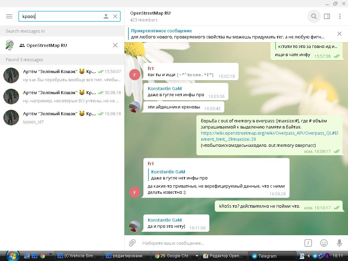This screenshot has width=348, height=261.
Task: Click Konstantin GaM avatar beside 16:11:06 message
Action: 135,226
